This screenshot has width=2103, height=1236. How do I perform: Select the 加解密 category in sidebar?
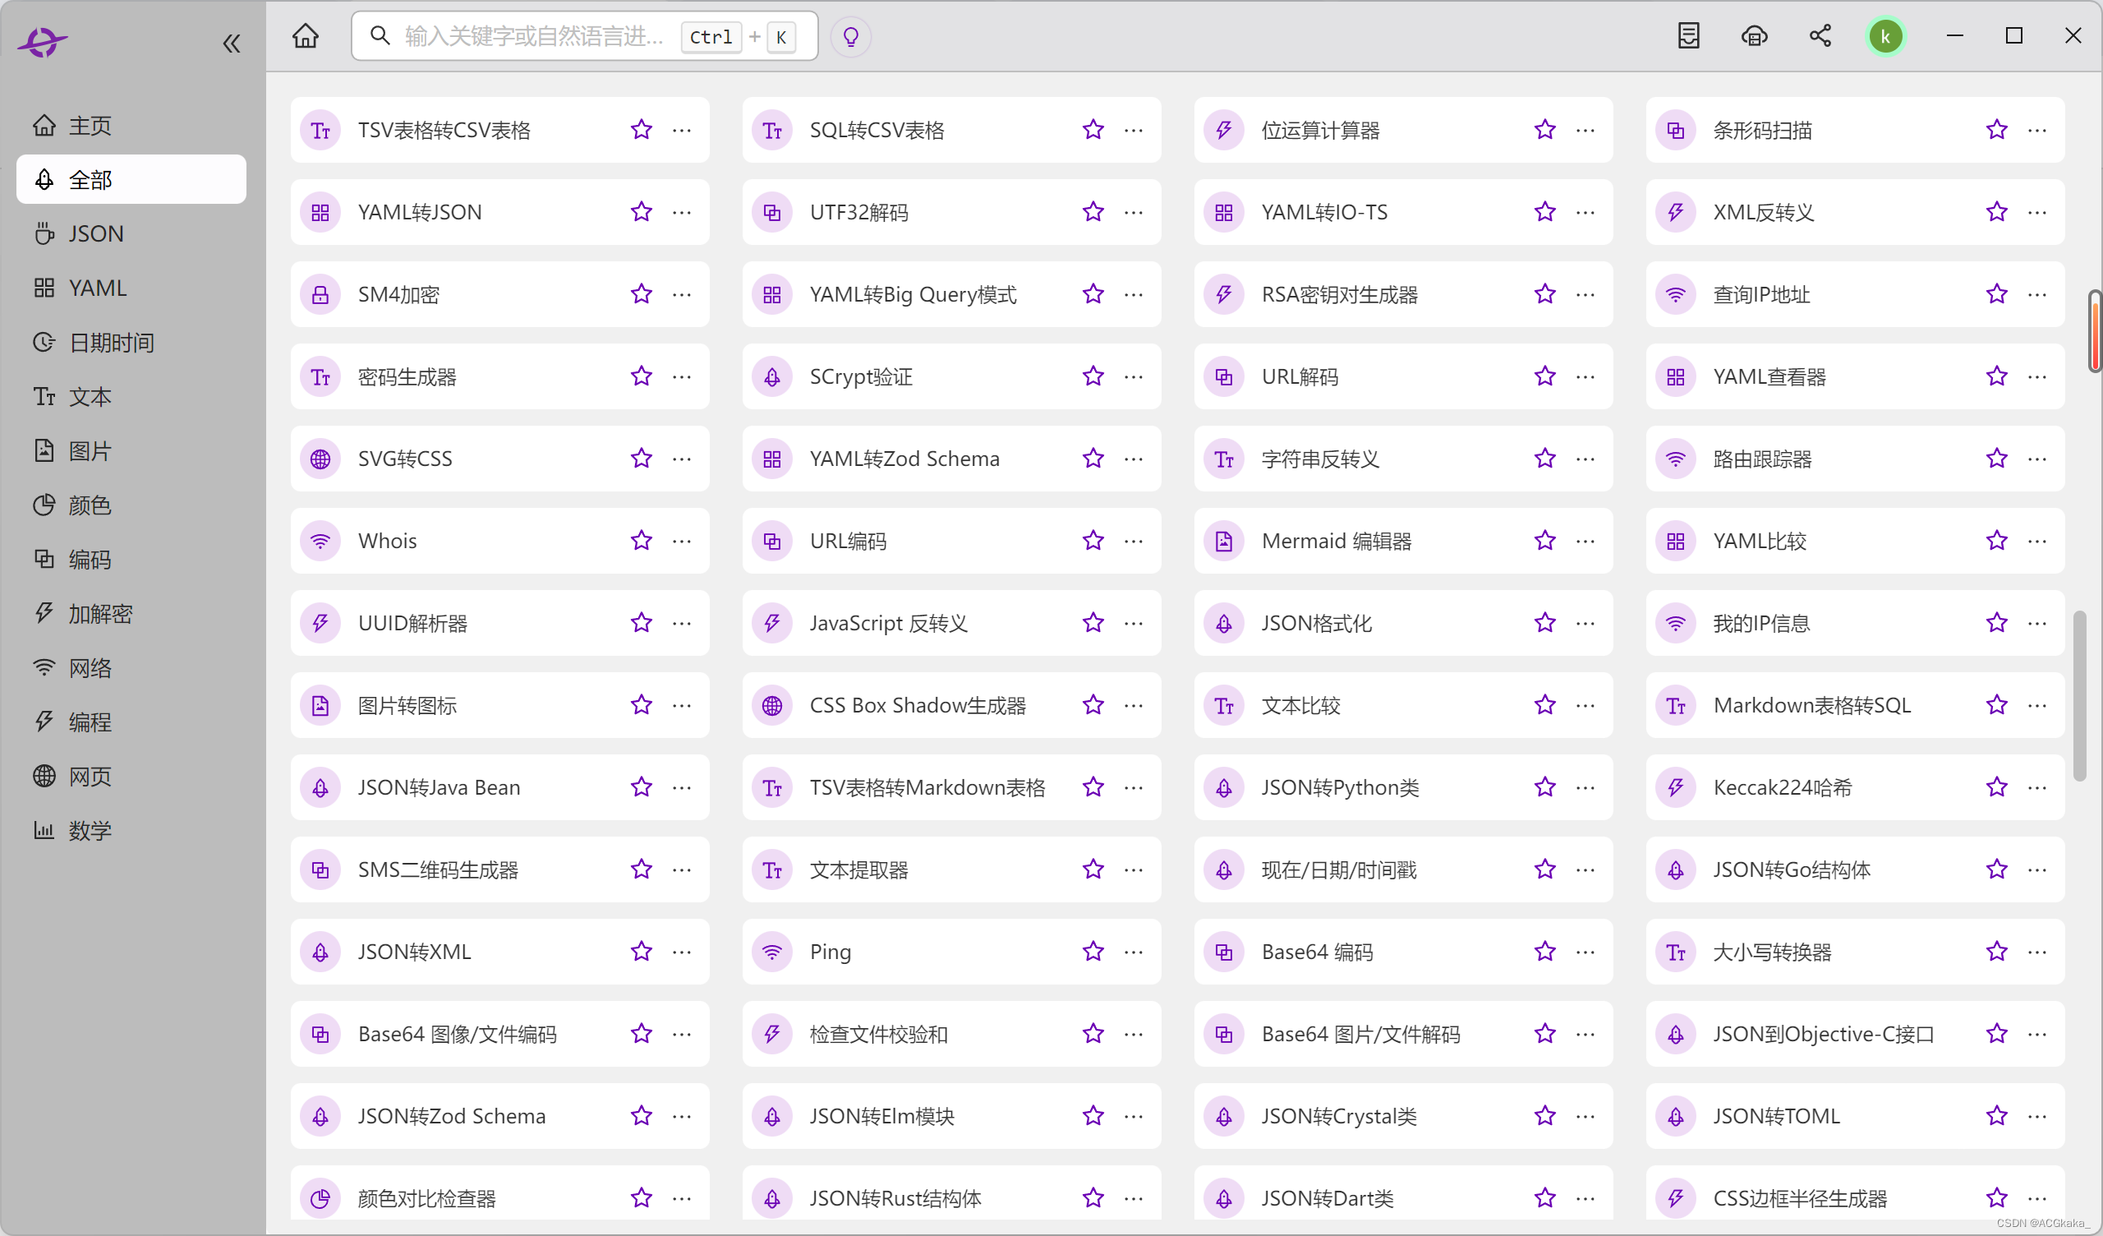[100, 614]
